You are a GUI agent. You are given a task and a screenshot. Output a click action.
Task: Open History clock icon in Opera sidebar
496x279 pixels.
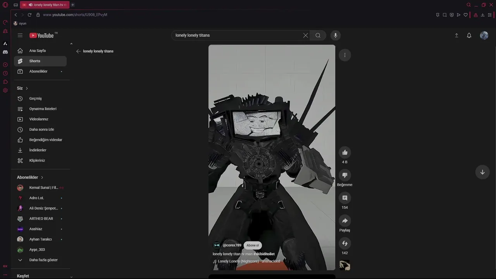coord(5,73)
